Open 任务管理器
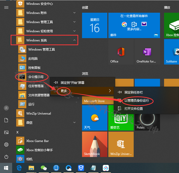Viewport: 179px width, 173px height. coord(34,86)
